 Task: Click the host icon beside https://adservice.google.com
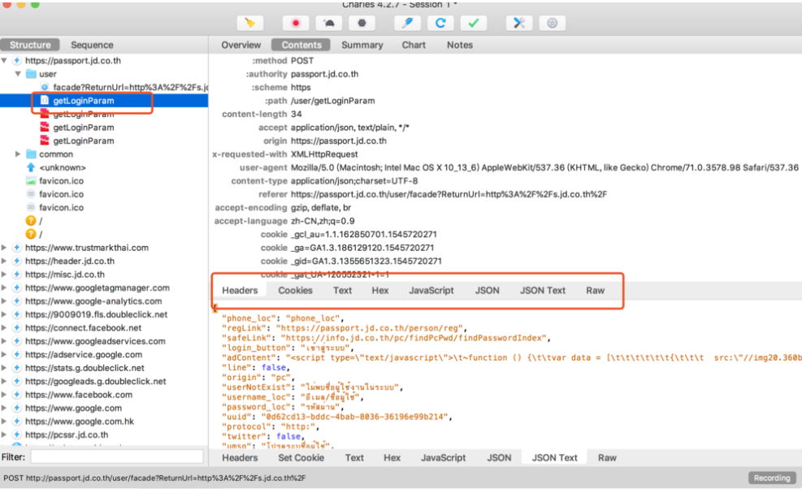(x=17, y=354)
